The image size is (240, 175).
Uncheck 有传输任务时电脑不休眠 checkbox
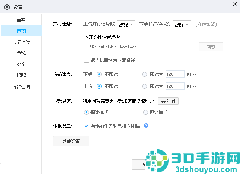coord(86,126)
